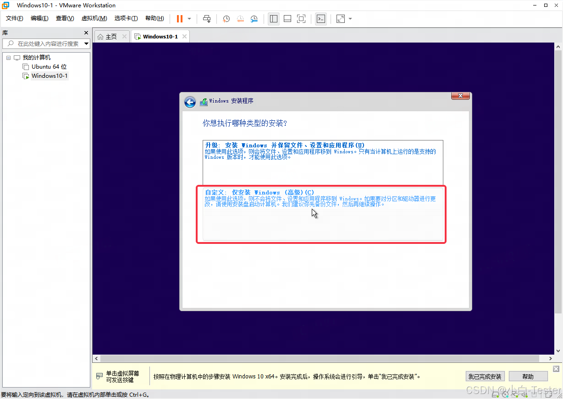This screenshot has width=563, height=399.
Task: Toggle the console view icon
Action: pyautogui.click(x=321, y=19)
